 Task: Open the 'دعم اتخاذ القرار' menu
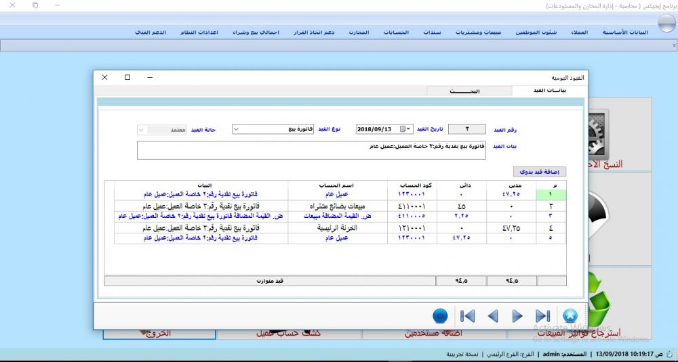click(x=314, y=32)
